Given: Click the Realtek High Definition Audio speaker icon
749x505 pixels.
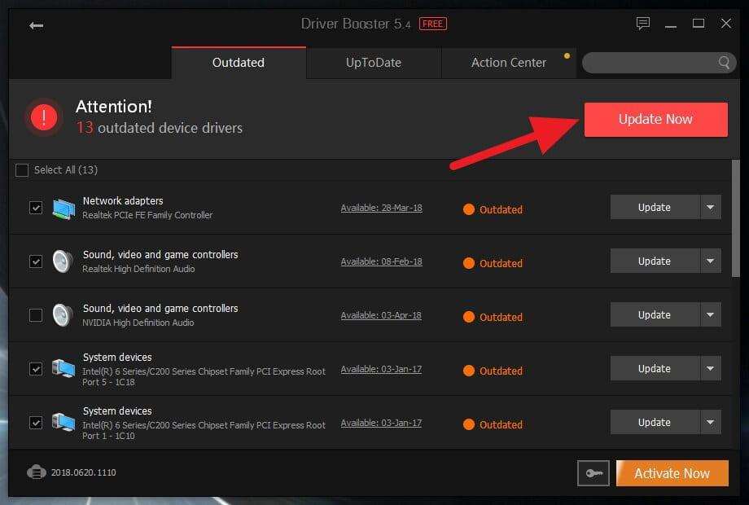Looking at the screenshot, I should [x=62, y=261].
